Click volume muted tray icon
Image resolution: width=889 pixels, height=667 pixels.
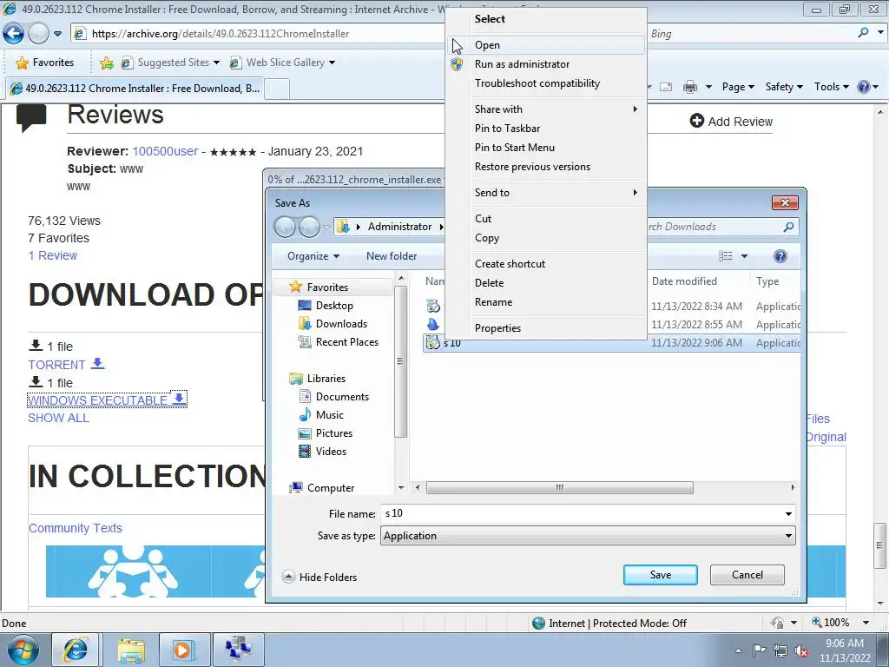[x=801, y=651]
